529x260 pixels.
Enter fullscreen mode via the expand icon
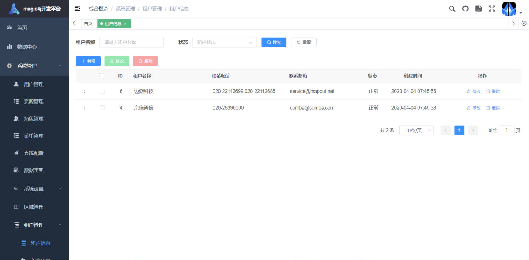[492, 9]
